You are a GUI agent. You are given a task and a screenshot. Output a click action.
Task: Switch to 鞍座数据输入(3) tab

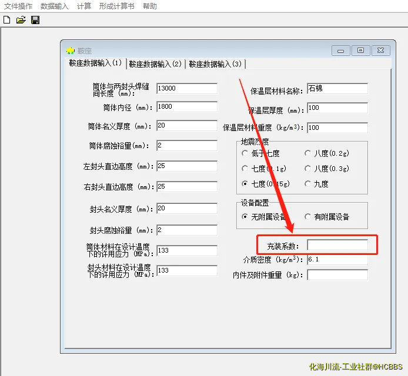pyautogui.click(x=215, y=64)
